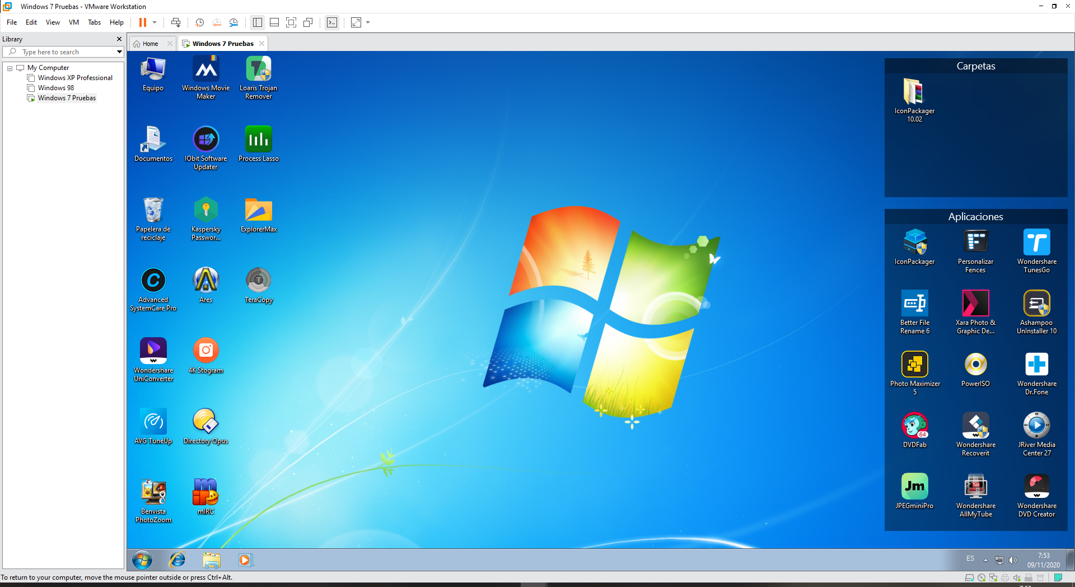Select the ExplorerMax icon
Screen dimensions: 1075x587
pyautogui.click(x=258, y=215)
